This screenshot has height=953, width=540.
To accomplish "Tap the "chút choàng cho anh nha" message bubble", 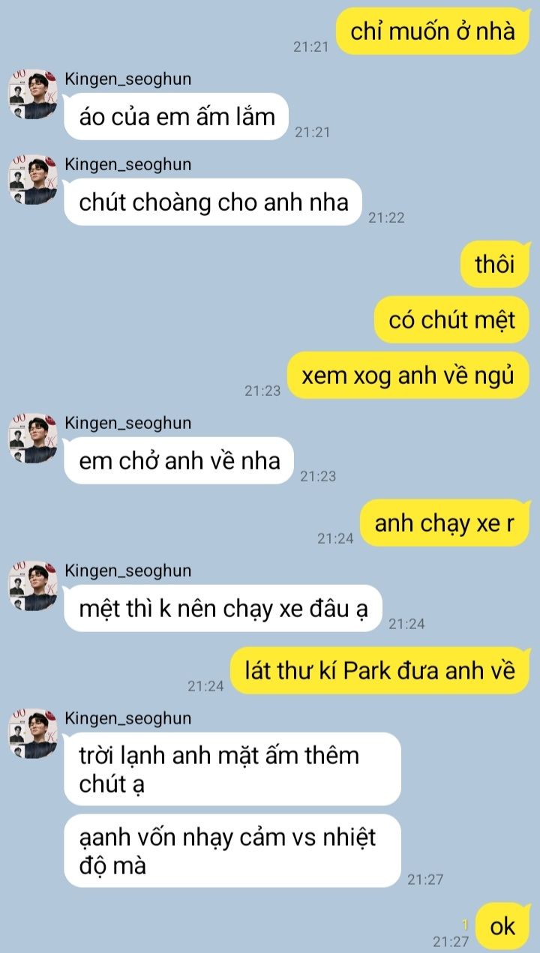I will point(214,202).
